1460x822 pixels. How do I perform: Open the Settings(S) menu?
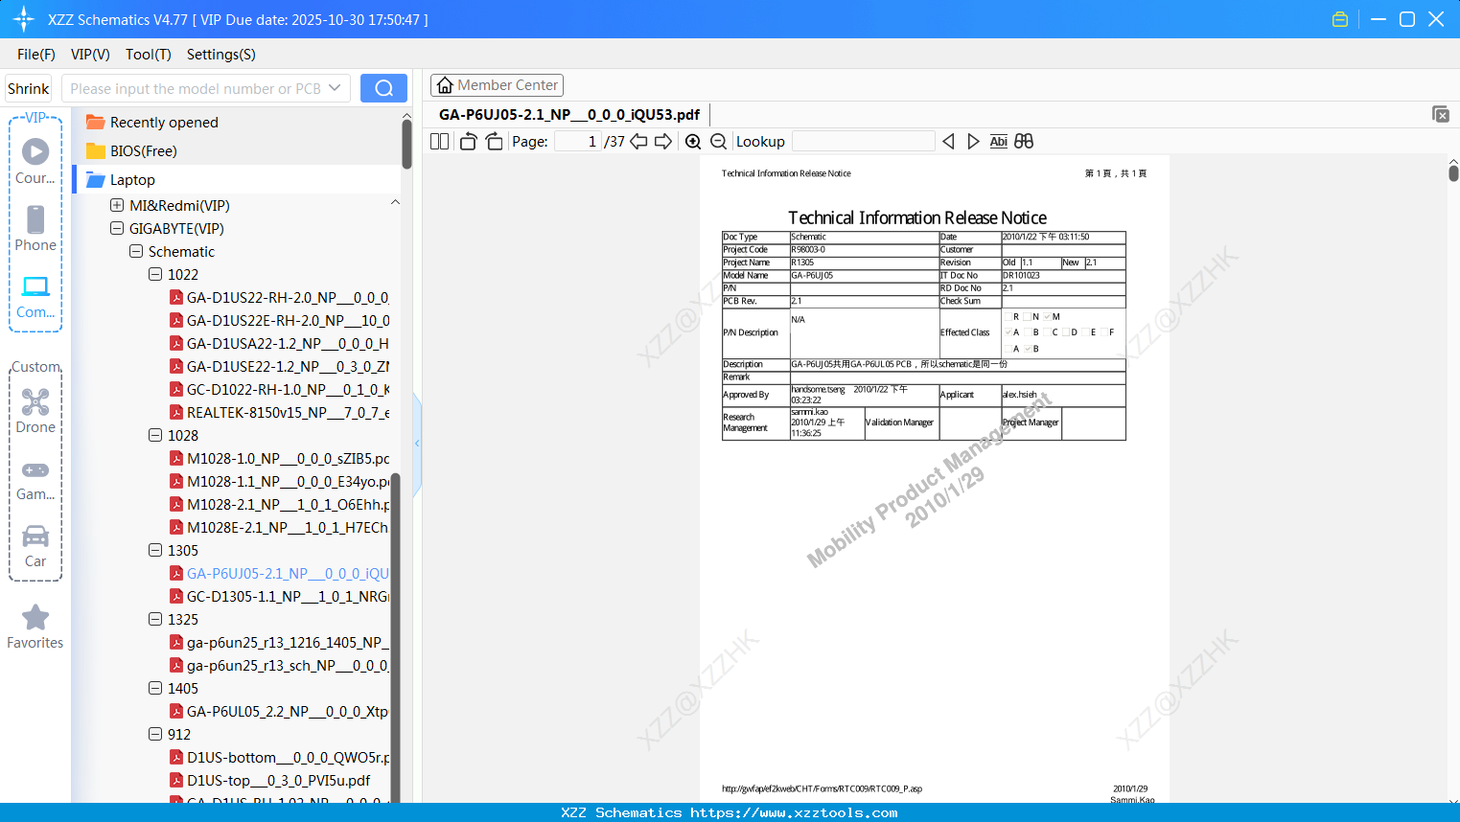[x=221, y=54]
